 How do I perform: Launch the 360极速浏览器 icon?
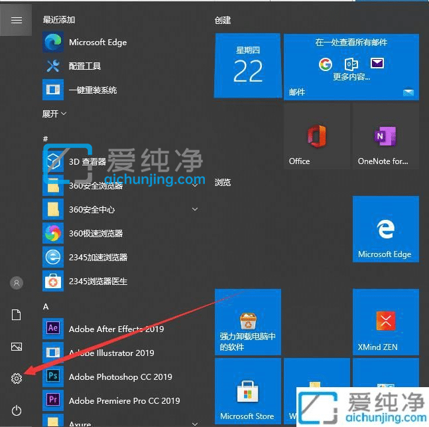(x=53, y=233)
